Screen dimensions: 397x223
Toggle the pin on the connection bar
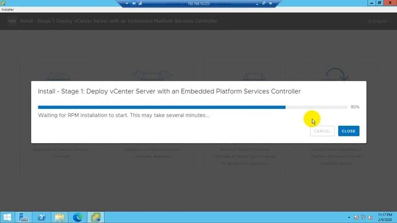pos(134,4)
